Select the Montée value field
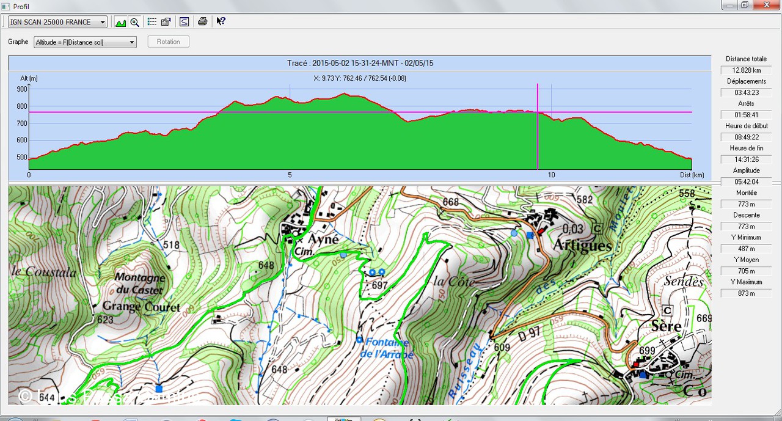Viewport: 782px width, 421px height. [746, 204]
